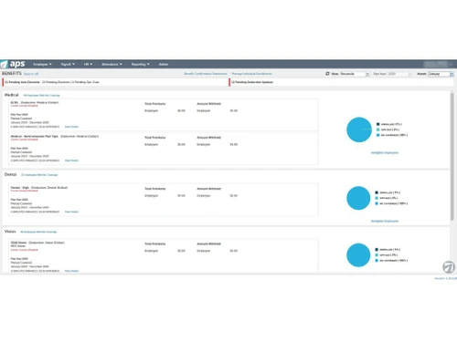Image resolution: width=457 pixels, height=342 pixels.
Task: Open the Admin menu item
Action: pyautogui.click(x=164, y=64)
